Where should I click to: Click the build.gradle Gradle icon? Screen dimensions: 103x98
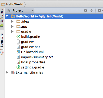coord(18,37)
